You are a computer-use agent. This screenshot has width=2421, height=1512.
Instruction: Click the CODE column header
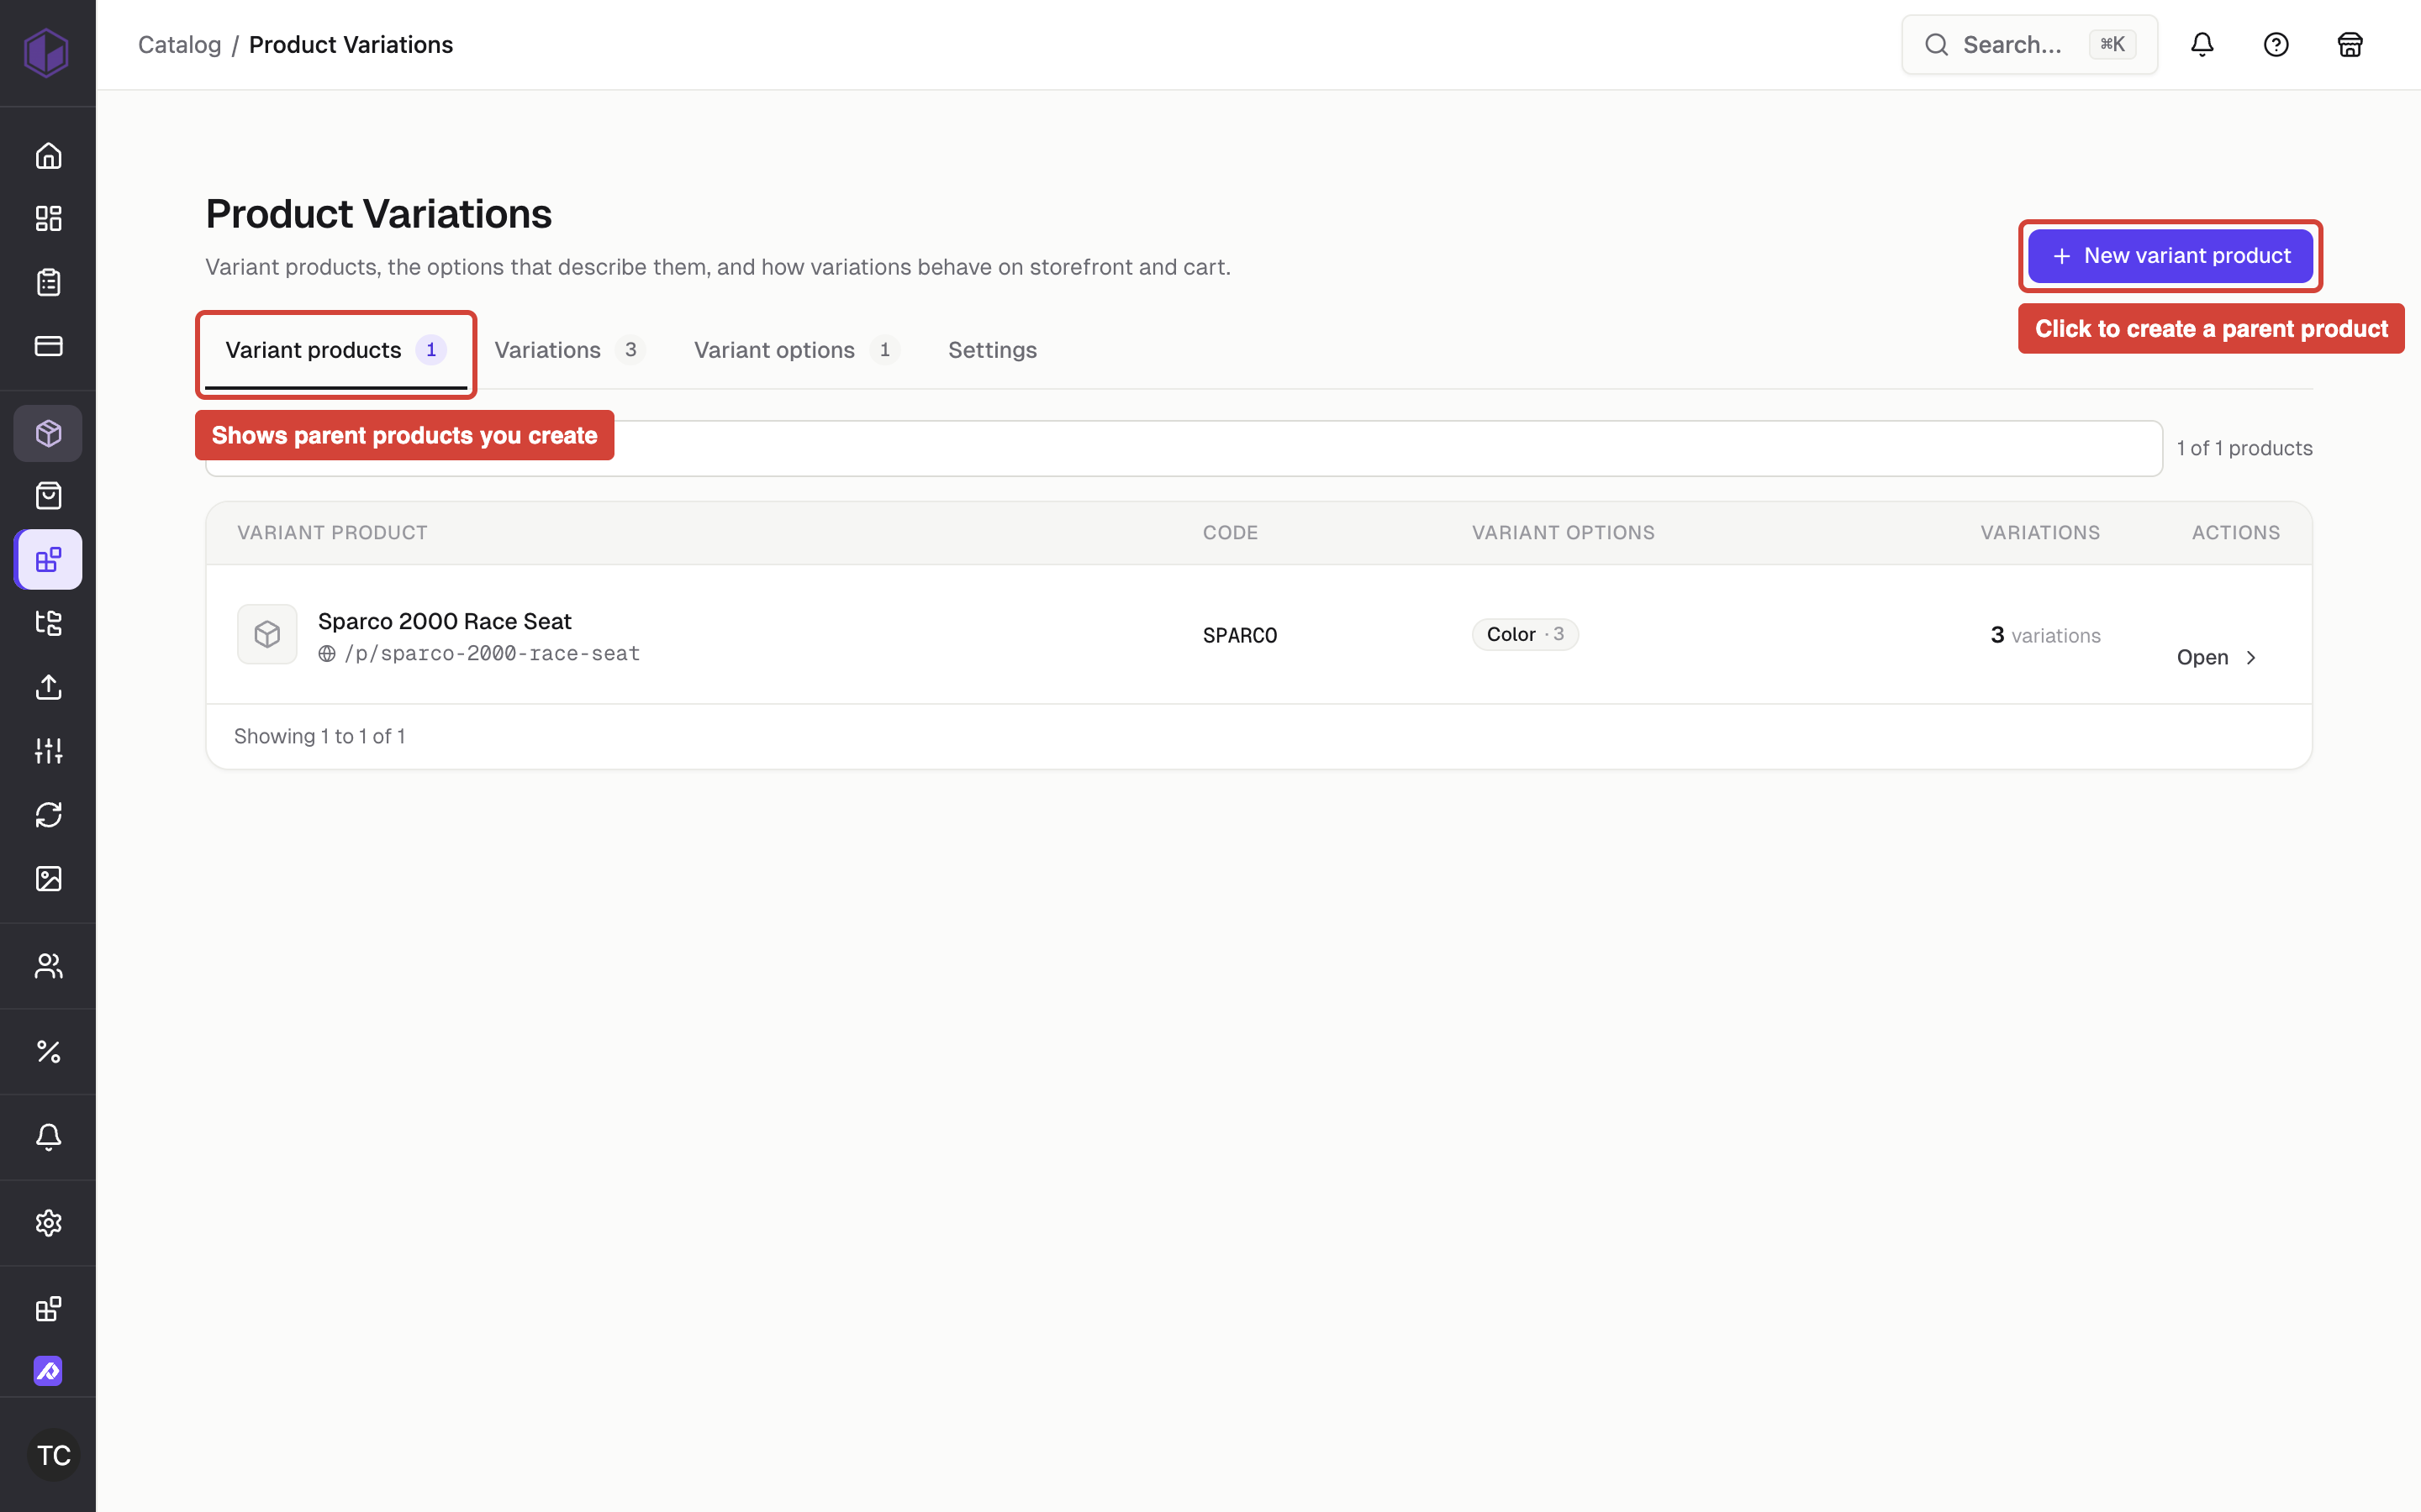pos(1231,533)
